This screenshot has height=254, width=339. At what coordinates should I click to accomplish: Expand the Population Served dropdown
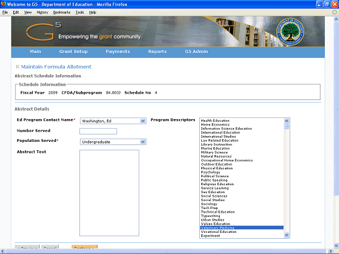click(x=142, y=142)
